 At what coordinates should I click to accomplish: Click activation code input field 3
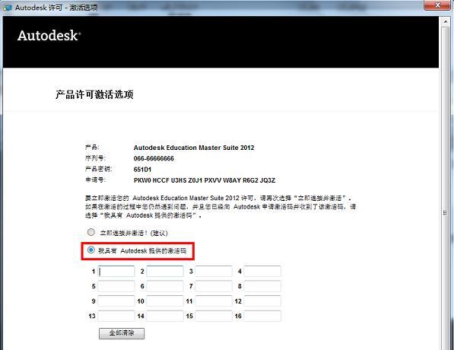[214, 272]
